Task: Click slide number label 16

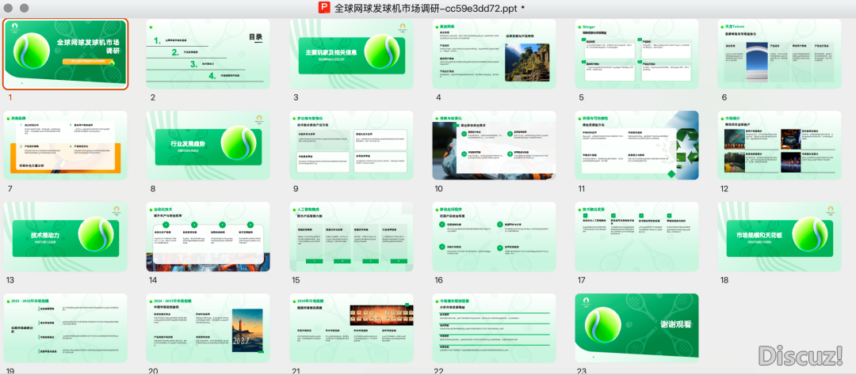Action: [x=439, y=281]
